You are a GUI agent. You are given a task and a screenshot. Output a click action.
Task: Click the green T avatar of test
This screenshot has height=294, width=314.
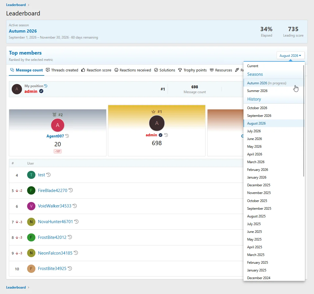click(x=31, y=175)
